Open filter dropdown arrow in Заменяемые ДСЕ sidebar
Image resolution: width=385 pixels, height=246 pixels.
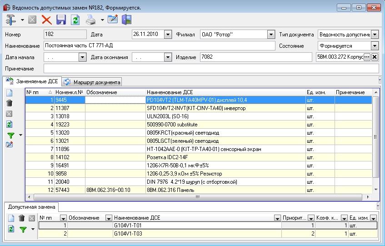[20, 135]
